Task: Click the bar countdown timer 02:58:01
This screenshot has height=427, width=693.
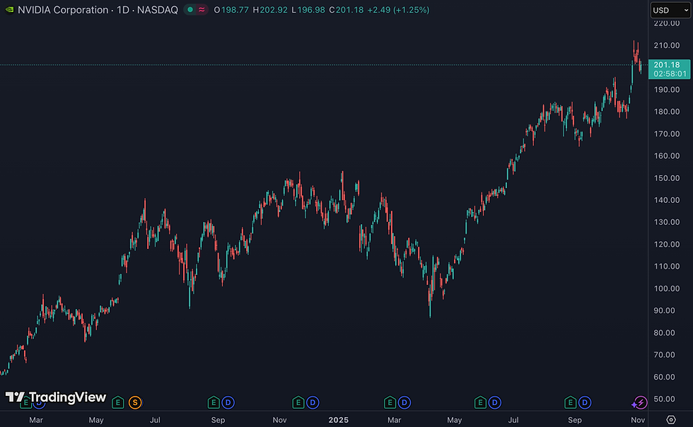Action: point(670,74)
